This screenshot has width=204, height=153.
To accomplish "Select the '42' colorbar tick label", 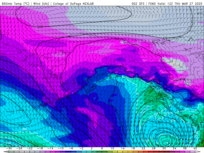I will coord(195,148).
